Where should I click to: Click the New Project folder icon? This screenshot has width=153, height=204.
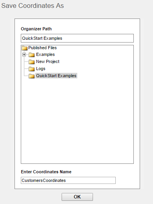[31, 62]
